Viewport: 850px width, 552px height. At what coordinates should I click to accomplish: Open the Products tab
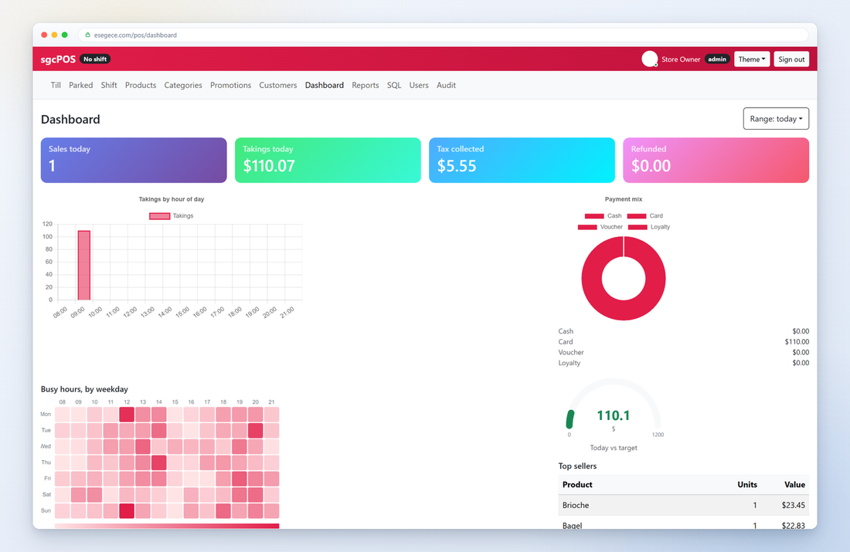141,85
